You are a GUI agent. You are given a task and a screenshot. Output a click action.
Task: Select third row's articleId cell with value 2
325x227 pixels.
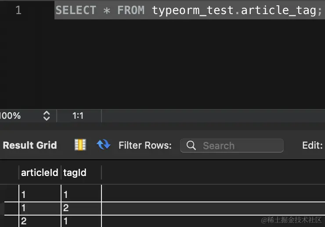[x=40, y=221]
